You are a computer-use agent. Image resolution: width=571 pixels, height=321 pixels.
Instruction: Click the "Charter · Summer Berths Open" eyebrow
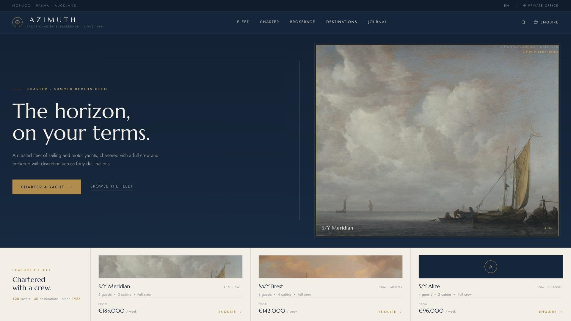click(67, 89)
